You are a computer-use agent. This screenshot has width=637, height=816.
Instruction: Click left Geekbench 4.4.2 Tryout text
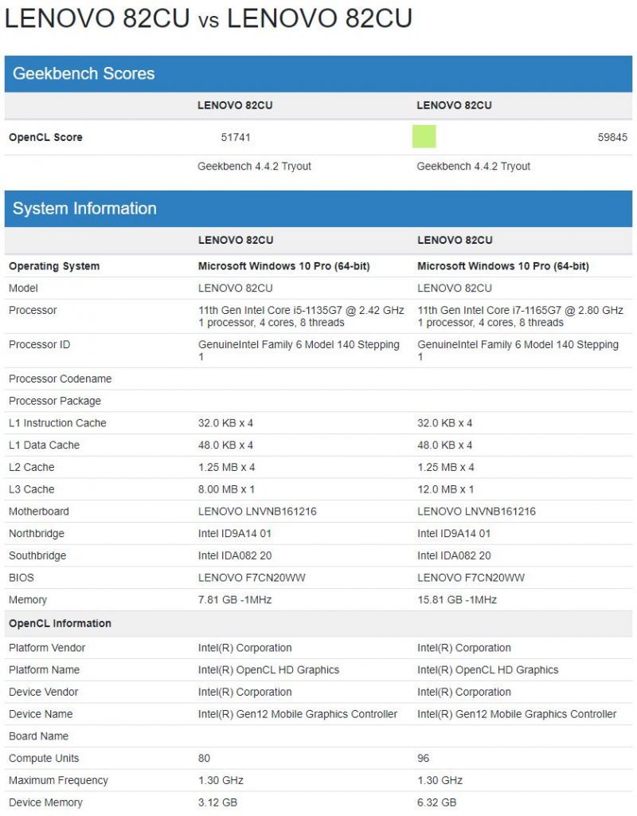point(254,167)
